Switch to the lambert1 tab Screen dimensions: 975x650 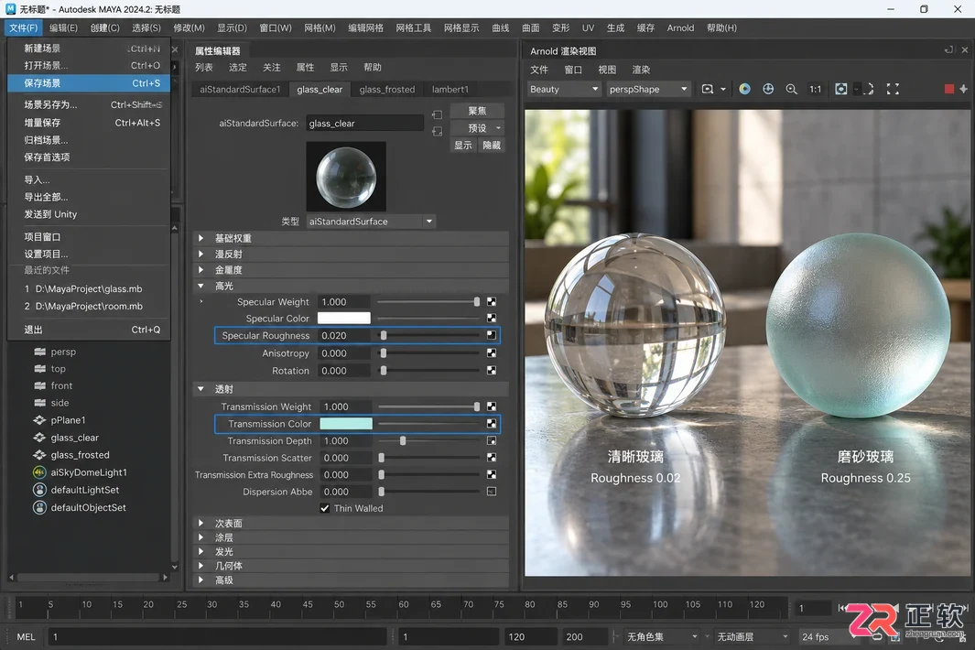(x=450, y=90)
